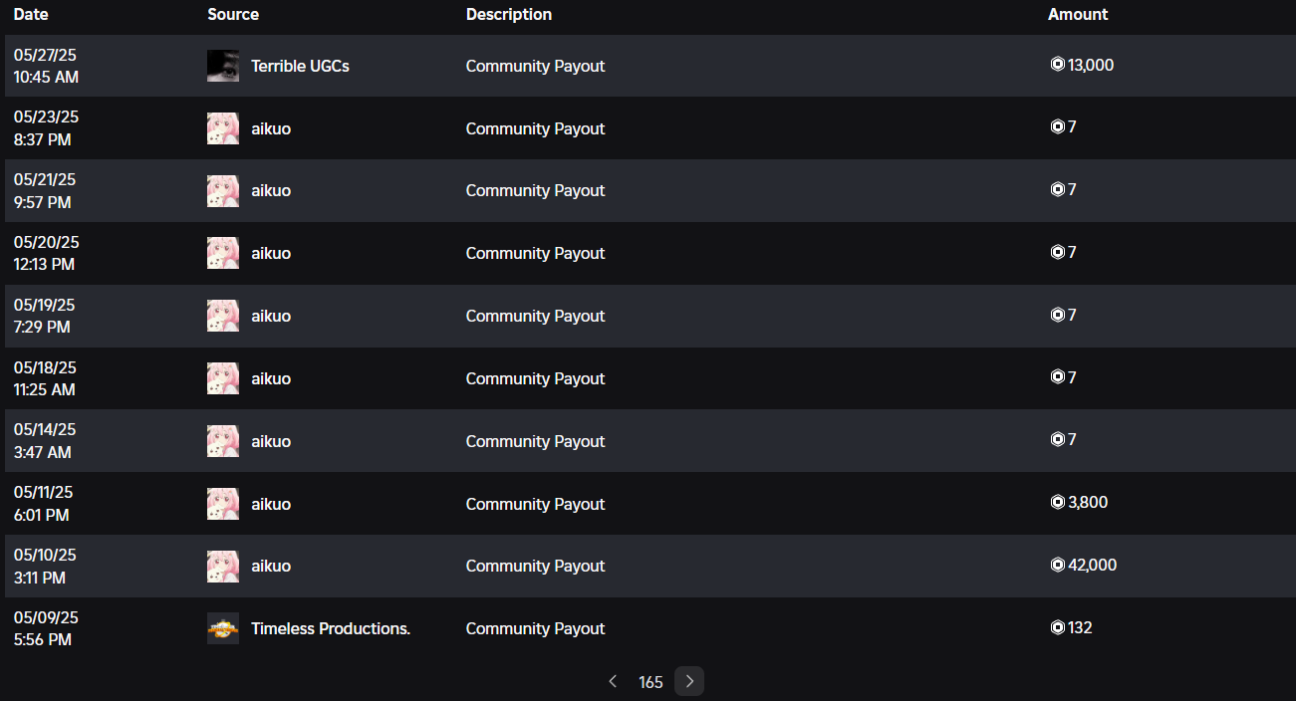This screenshot has width=1296, height=701.
Task: Click page number 165 in pagination
Action: [650, 682]
